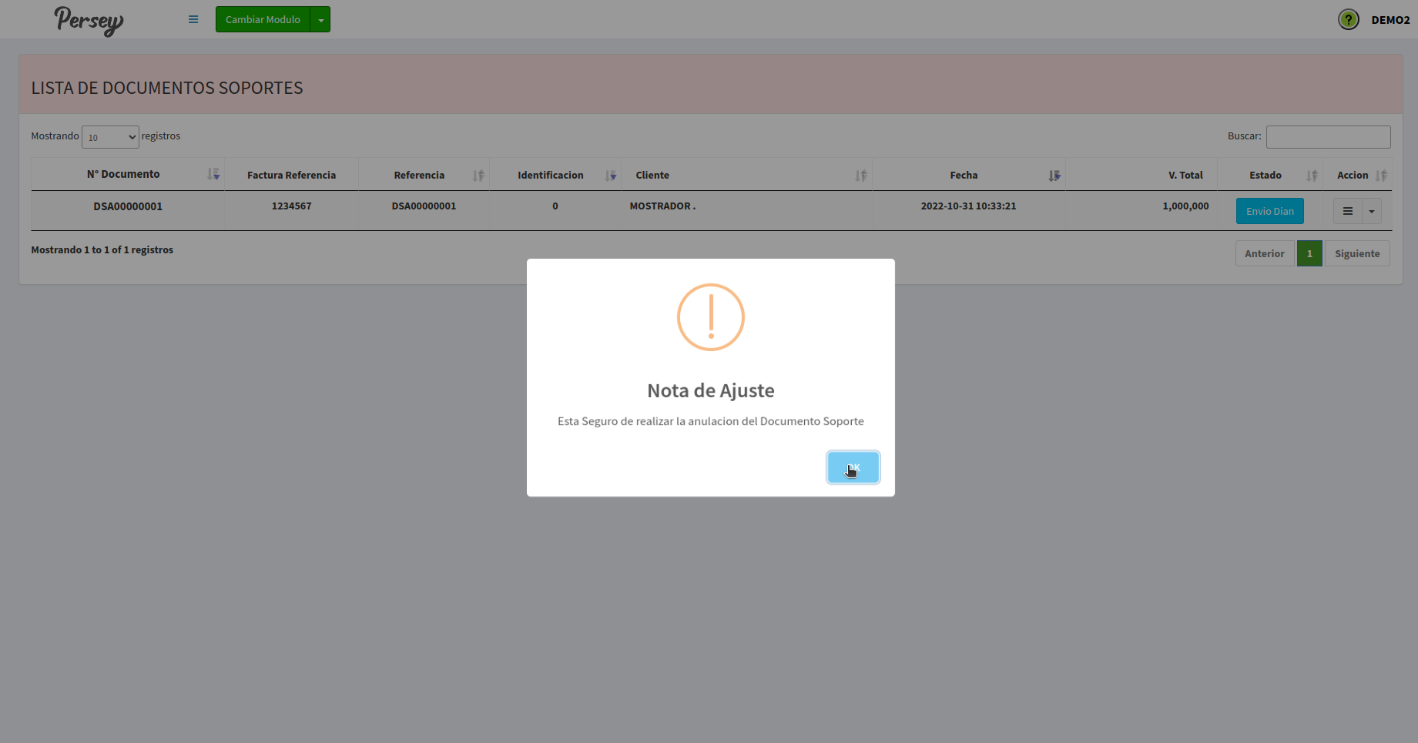The width and height of the screenshot is (1418, 743).
Task: Focus the Buscar search field
Action: point(1328,137)
